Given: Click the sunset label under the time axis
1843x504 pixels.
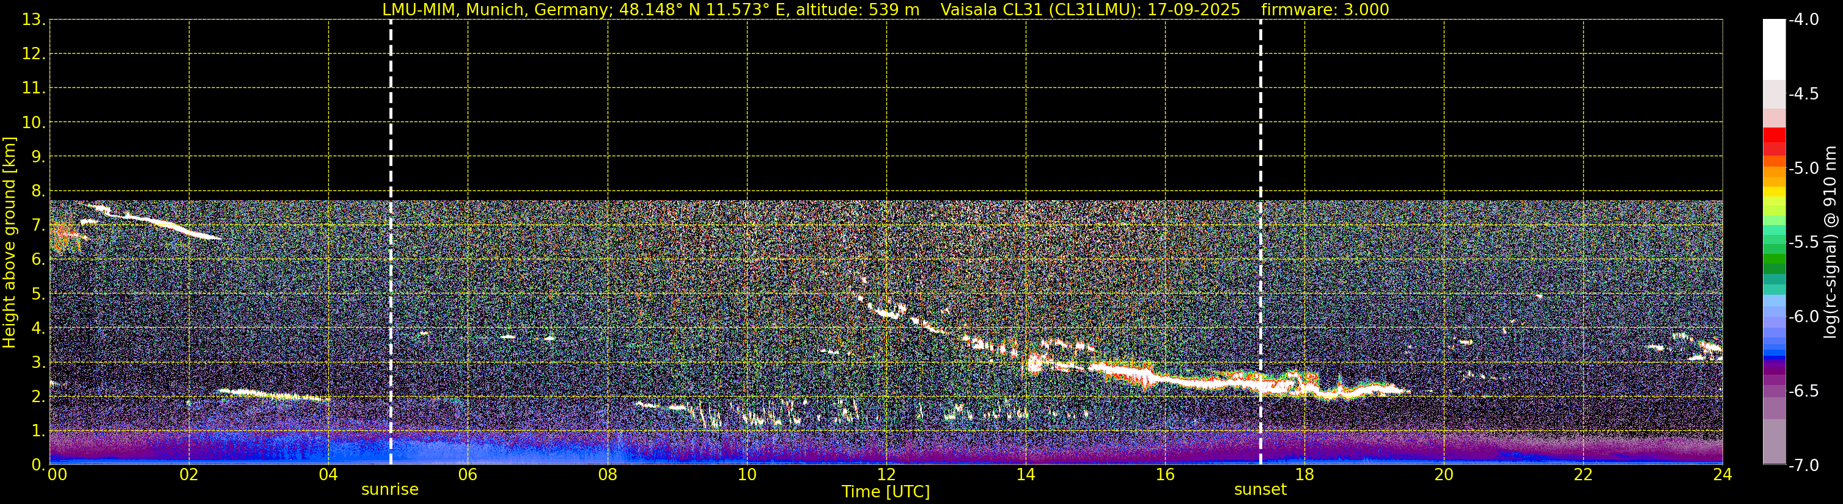Looking at the screenshot, I should pyautogui.click(x=1260, y=490).
